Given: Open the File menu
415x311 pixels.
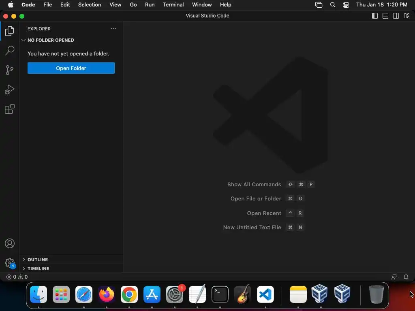Looking at the screenshot, I should [48, 4].
